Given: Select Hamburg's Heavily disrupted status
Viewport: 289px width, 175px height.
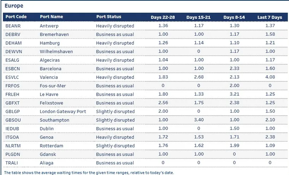Looking at the screenshot, I should pyautogui.click(x=115, y=43).
